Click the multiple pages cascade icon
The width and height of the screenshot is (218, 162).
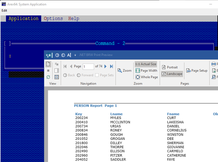click(x=57, y=64)
